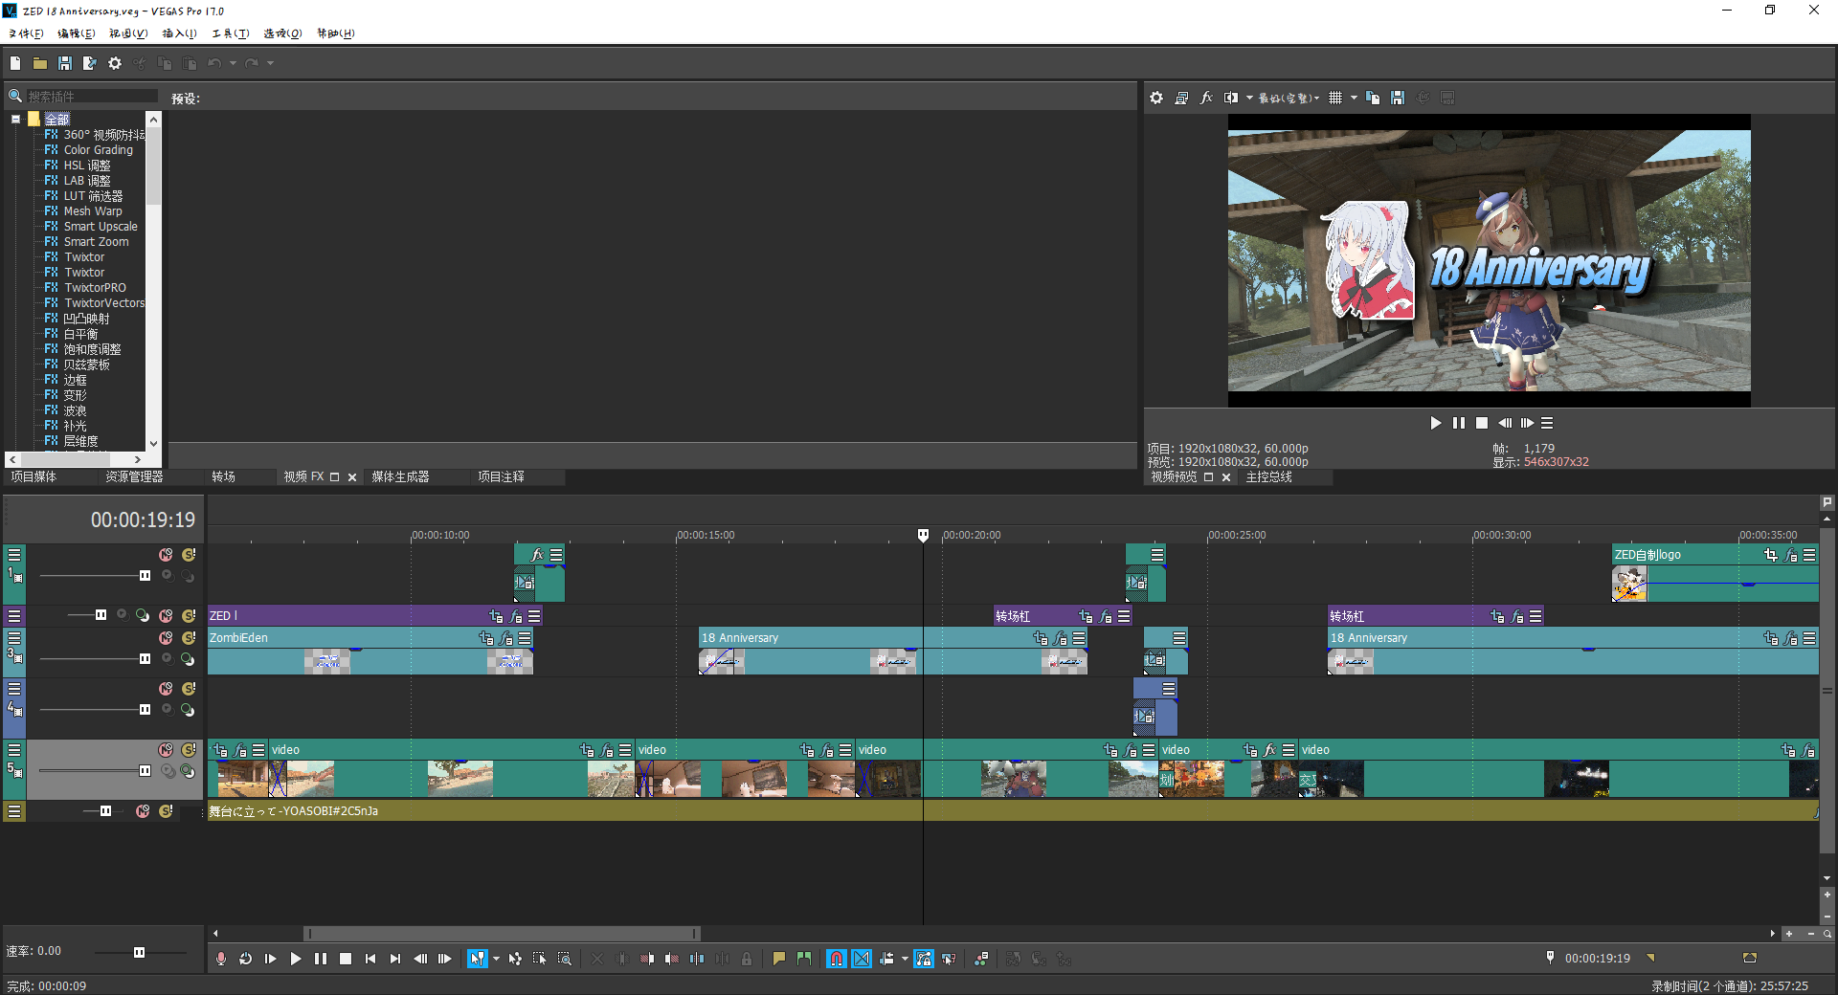Select the selection edit tool

(540, 959)
